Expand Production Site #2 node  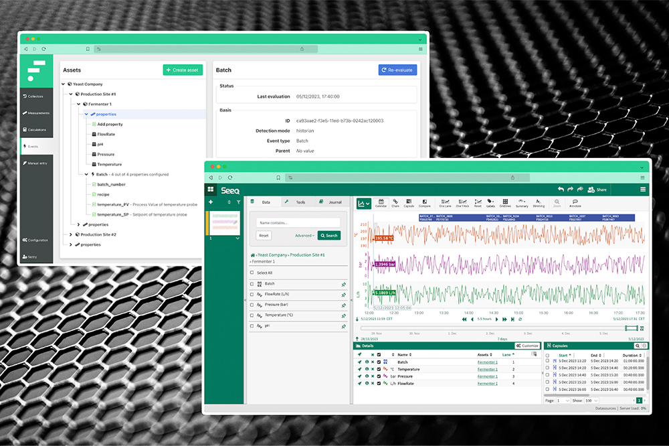click(x=72, y=234)
